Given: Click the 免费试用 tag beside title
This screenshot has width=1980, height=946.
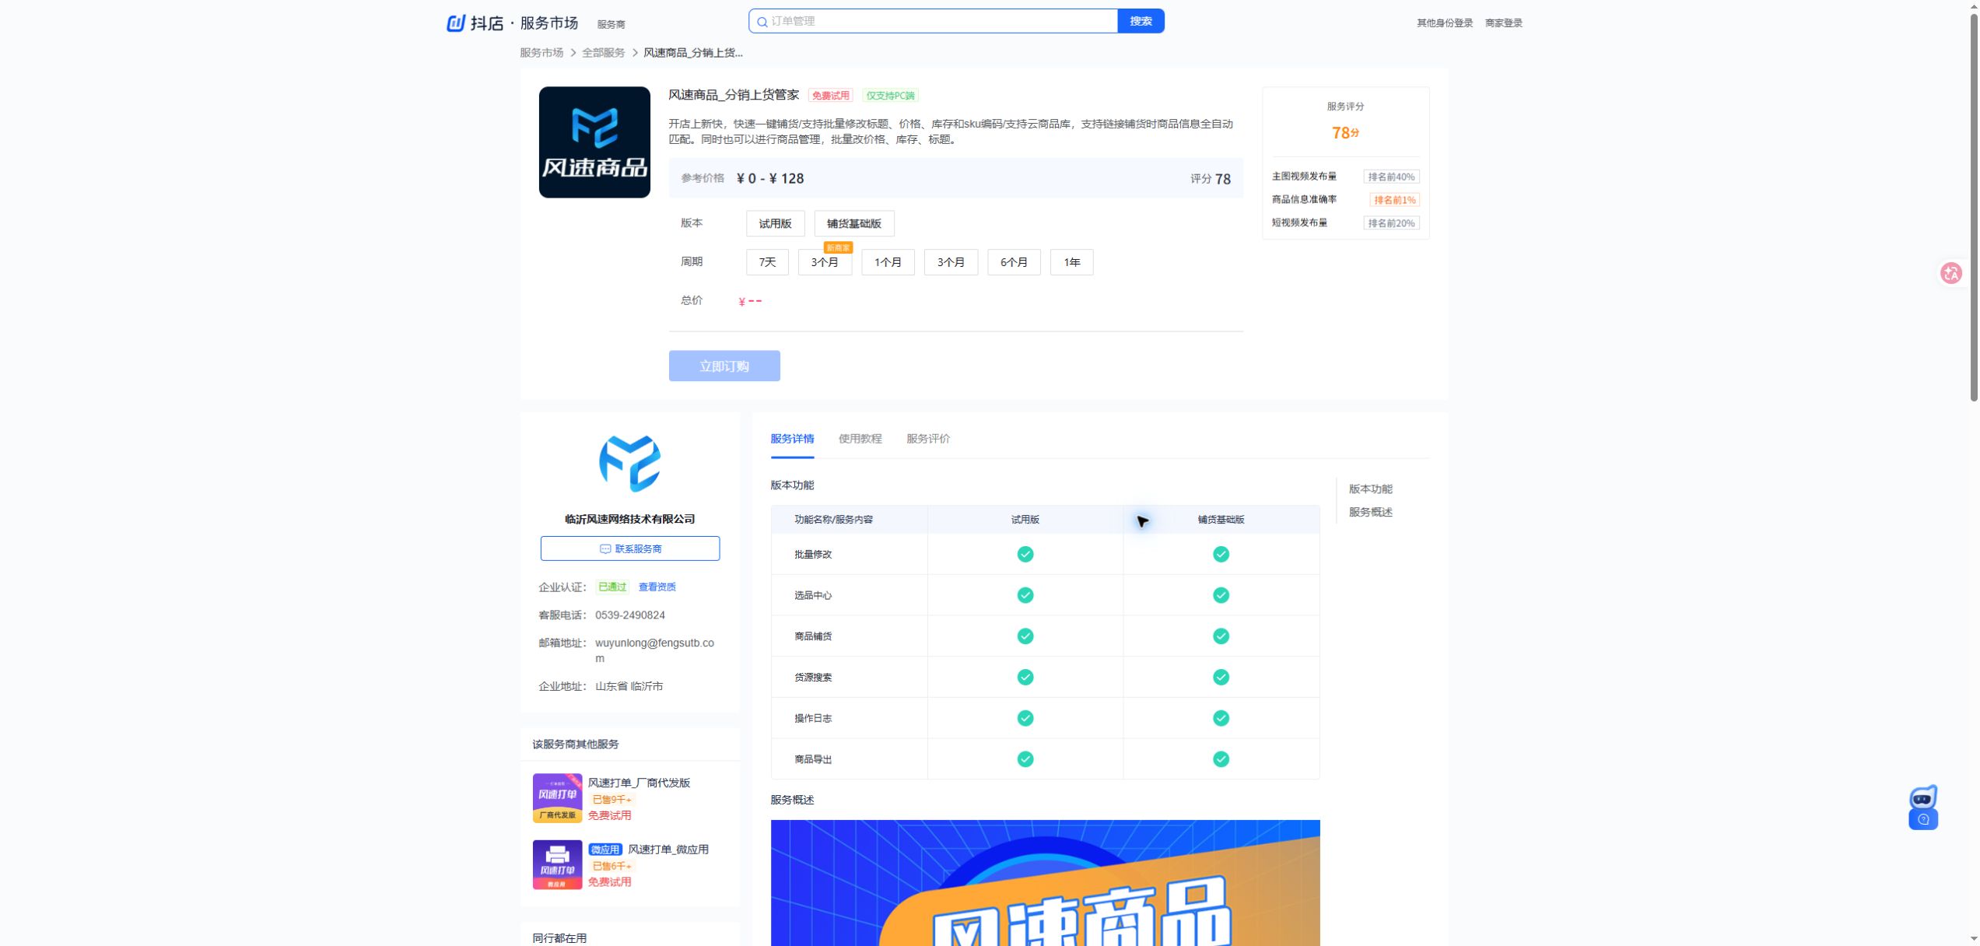Looking at the screenshot, I should [830, 96].
